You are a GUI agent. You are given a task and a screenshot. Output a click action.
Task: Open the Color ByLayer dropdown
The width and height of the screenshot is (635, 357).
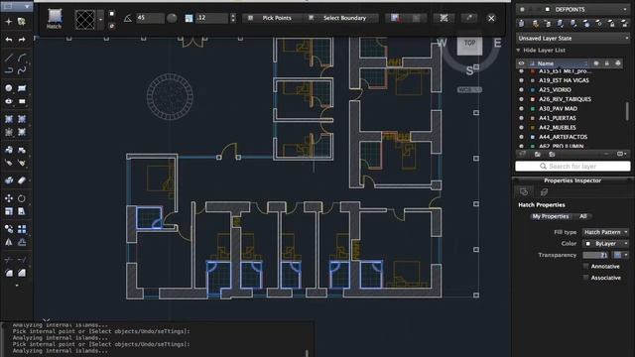point(605,243)
